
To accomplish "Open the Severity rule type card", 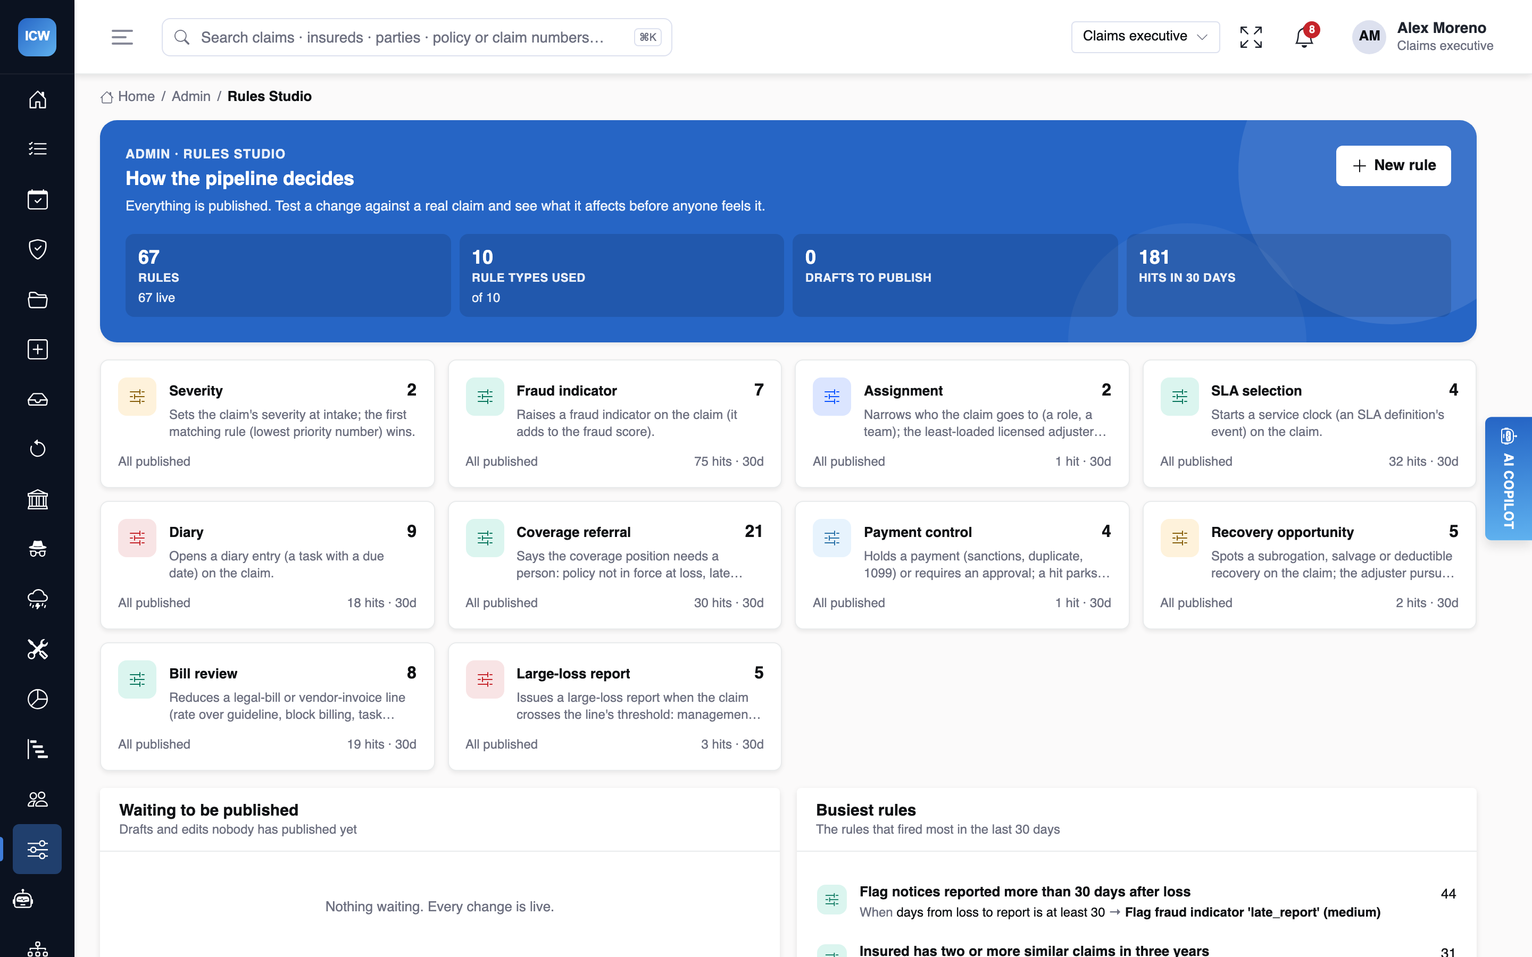I will point(267,423).
